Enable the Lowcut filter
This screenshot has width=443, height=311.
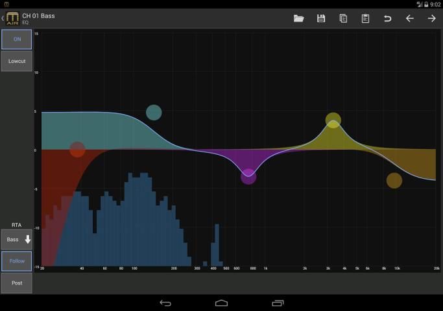click(16, 61)
